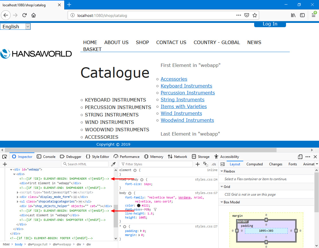319x248 pixels.
Task: Close the developer tools panel
Action: 315,157
